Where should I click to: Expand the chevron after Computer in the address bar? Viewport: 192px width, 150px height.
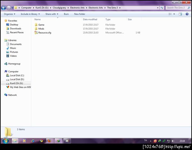coord(33,8)
